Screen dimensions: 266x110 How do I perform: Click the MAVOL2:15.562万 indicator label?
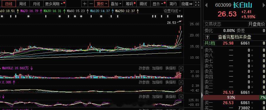[15, 68]
